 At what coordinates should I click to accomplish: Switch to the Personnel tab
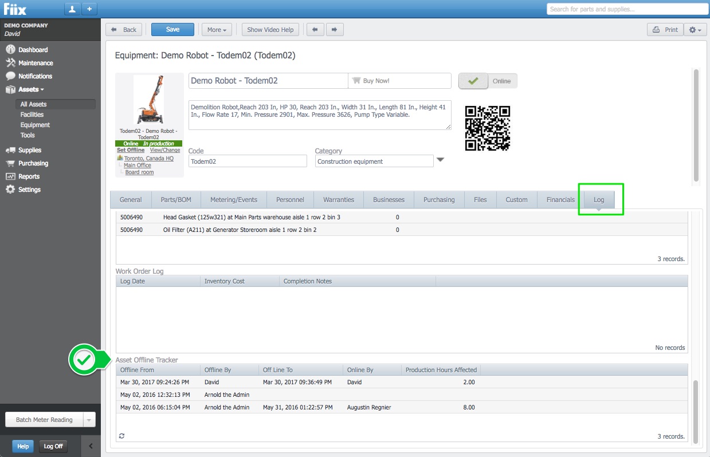tap(290, 200)
